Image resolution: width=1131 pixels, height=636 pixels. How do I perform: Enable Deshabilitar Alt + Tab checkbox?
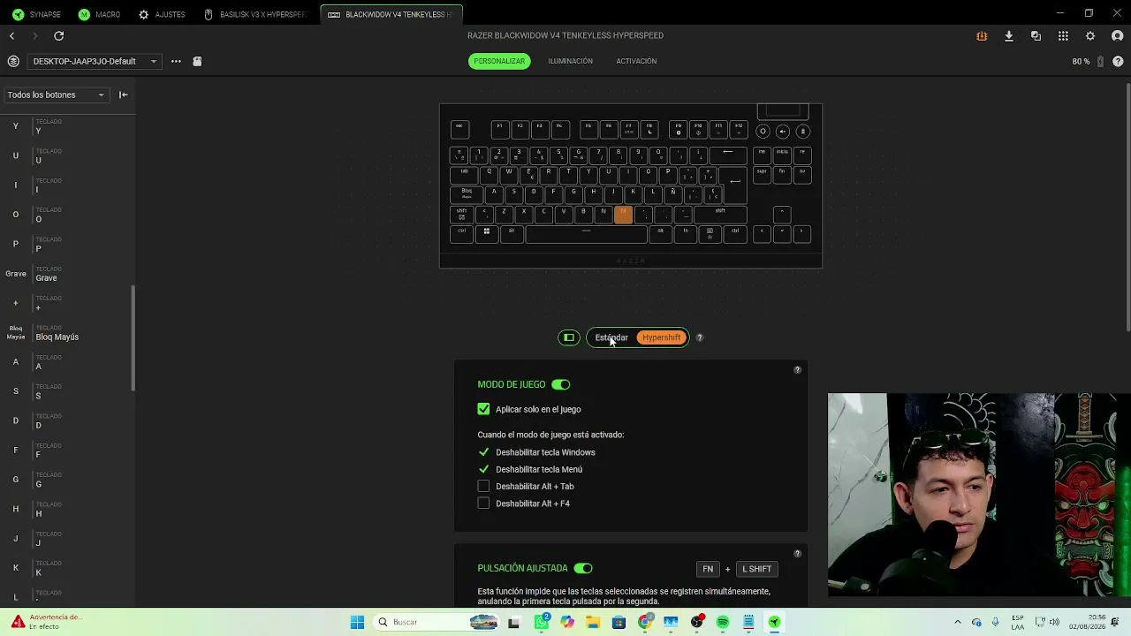pos(483,486)
